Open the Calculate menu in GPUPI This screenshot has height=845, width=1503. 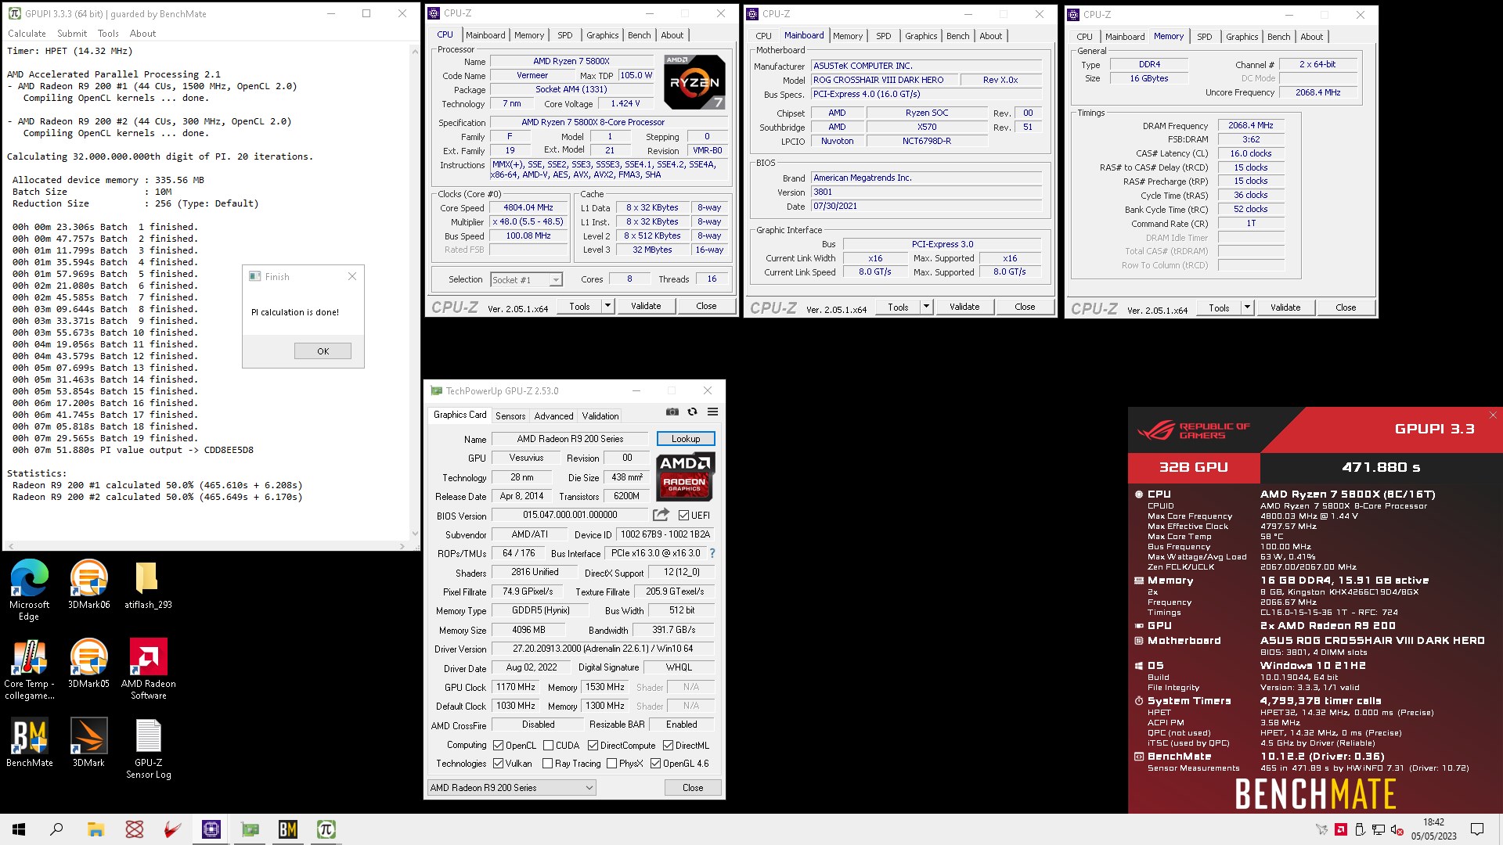pyautogui.click(x=27, y=34)
